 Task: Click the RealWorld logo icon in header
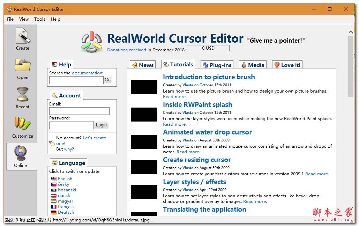pyautogui.click(x=92, y=42)
